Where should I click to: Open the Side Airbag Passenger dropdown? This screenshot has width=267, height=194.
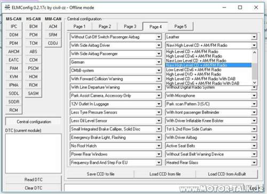(x=159, y=54)
